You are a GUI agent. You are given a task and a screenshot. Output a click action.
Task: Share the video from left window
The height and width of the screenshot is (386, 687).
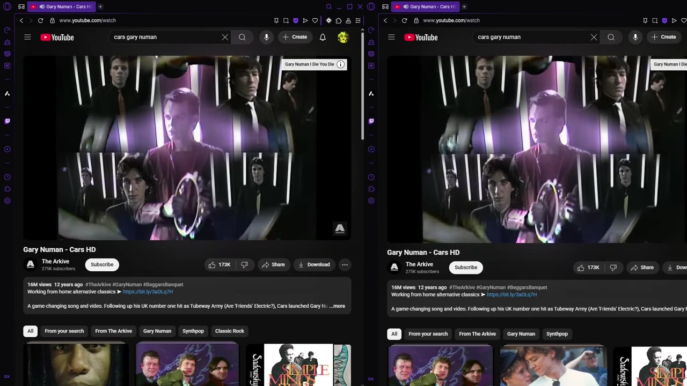[x=273, y=264]
